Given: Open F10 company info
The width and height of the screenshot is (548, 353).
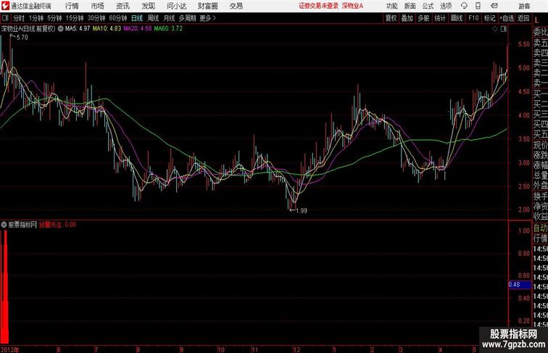Looking at the screenshot, I should point(473,18).
